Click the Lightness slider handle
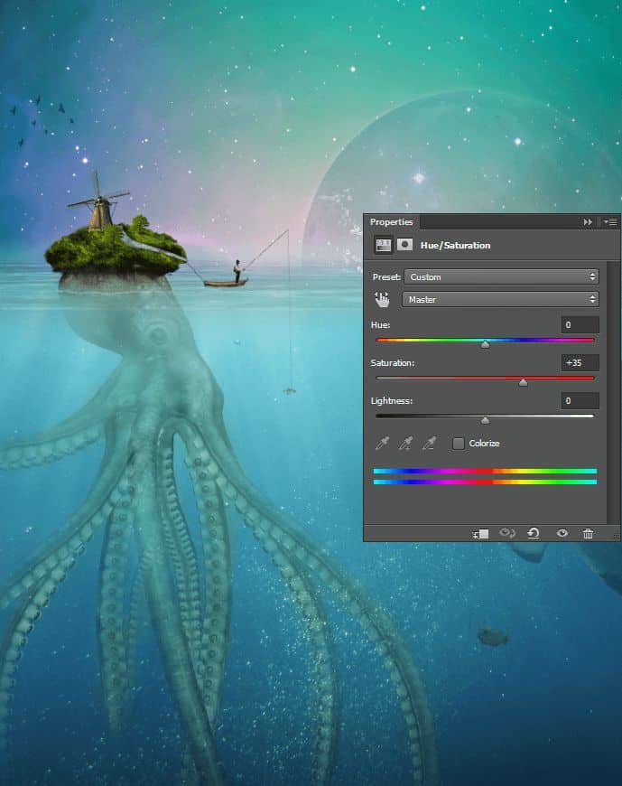622x786 pixels. (x=485, y=421)
